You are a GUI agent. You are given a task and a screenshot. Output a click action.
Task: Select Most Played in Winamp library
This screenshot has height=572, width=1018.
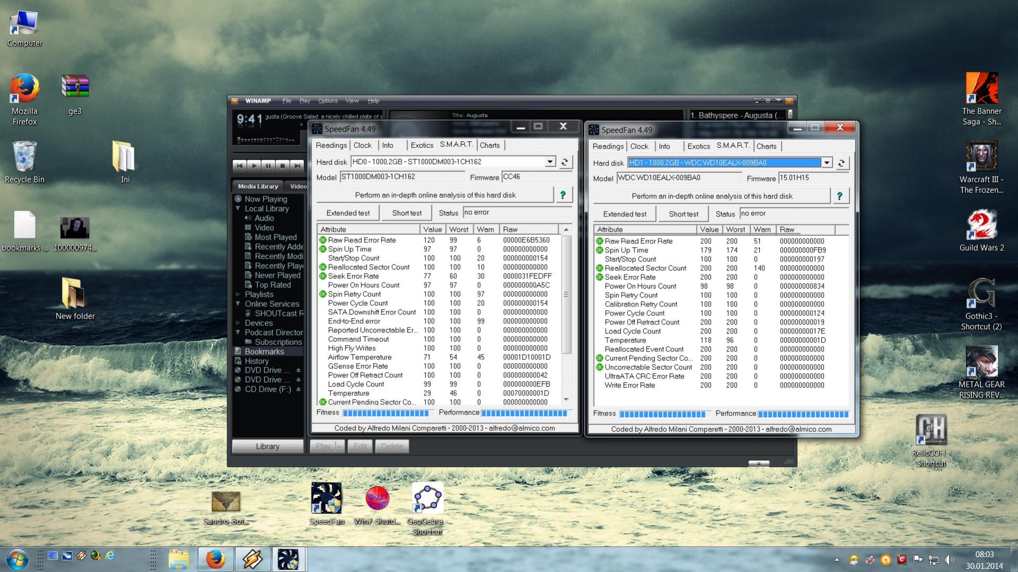click(x=275, y=237)
